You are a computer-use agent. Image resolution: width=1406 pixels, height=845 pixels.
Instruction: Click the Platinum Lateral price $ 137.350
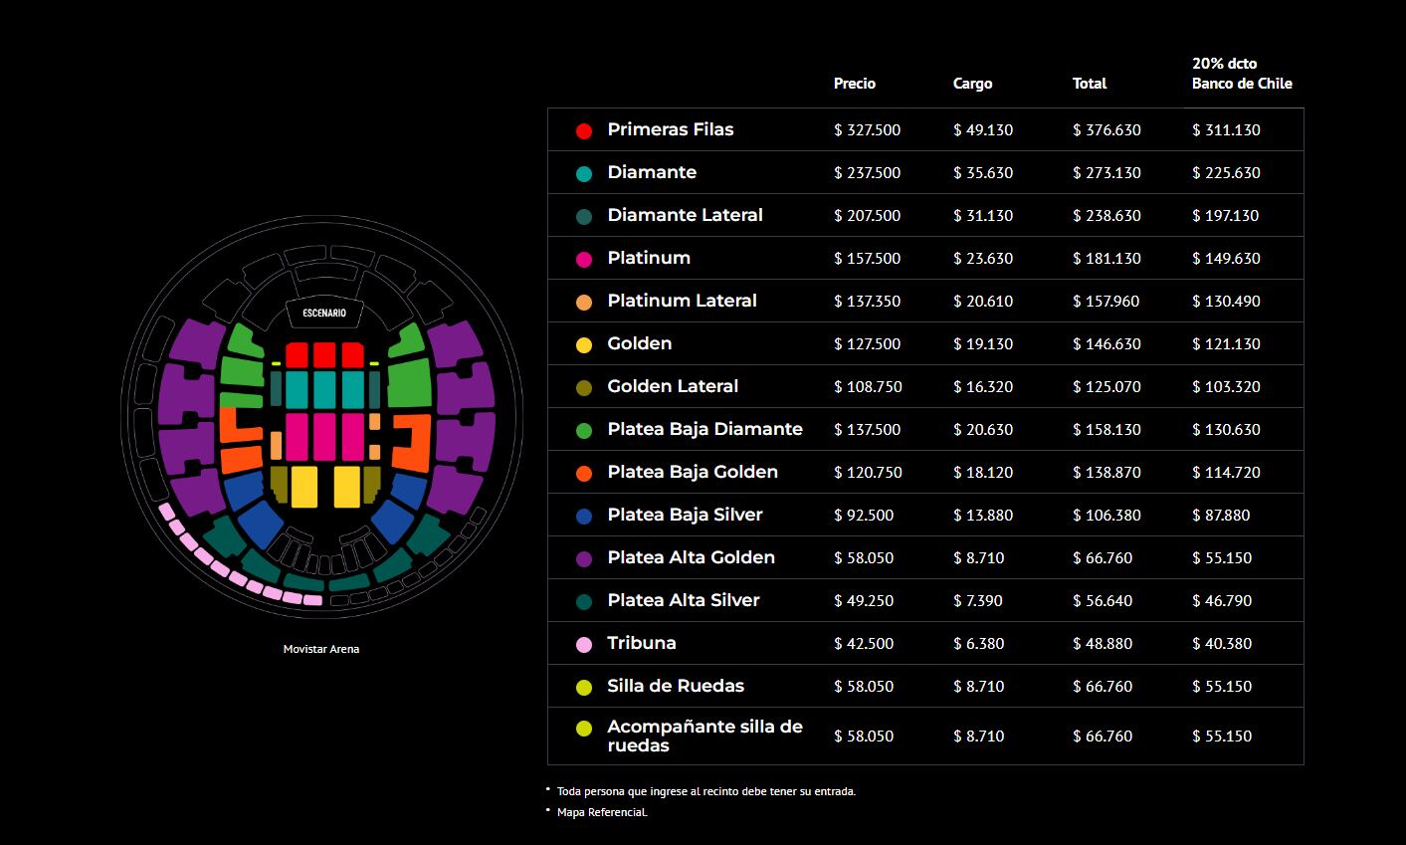point(867,301)
